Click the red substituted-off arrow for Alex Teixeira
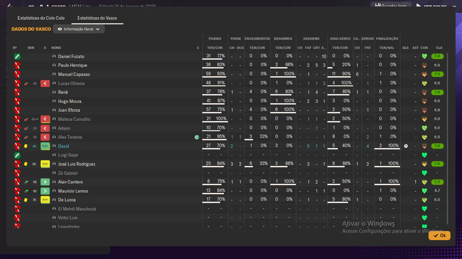 pos(45,137)
